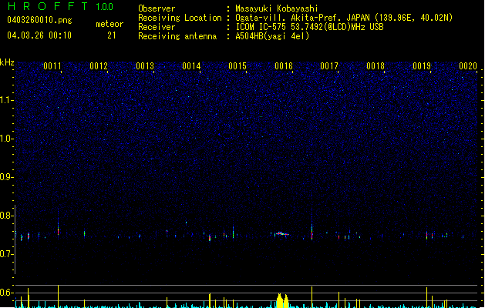485x308 pixels.
Task: Click the meteor count 21
Action: tap(112, 35)
